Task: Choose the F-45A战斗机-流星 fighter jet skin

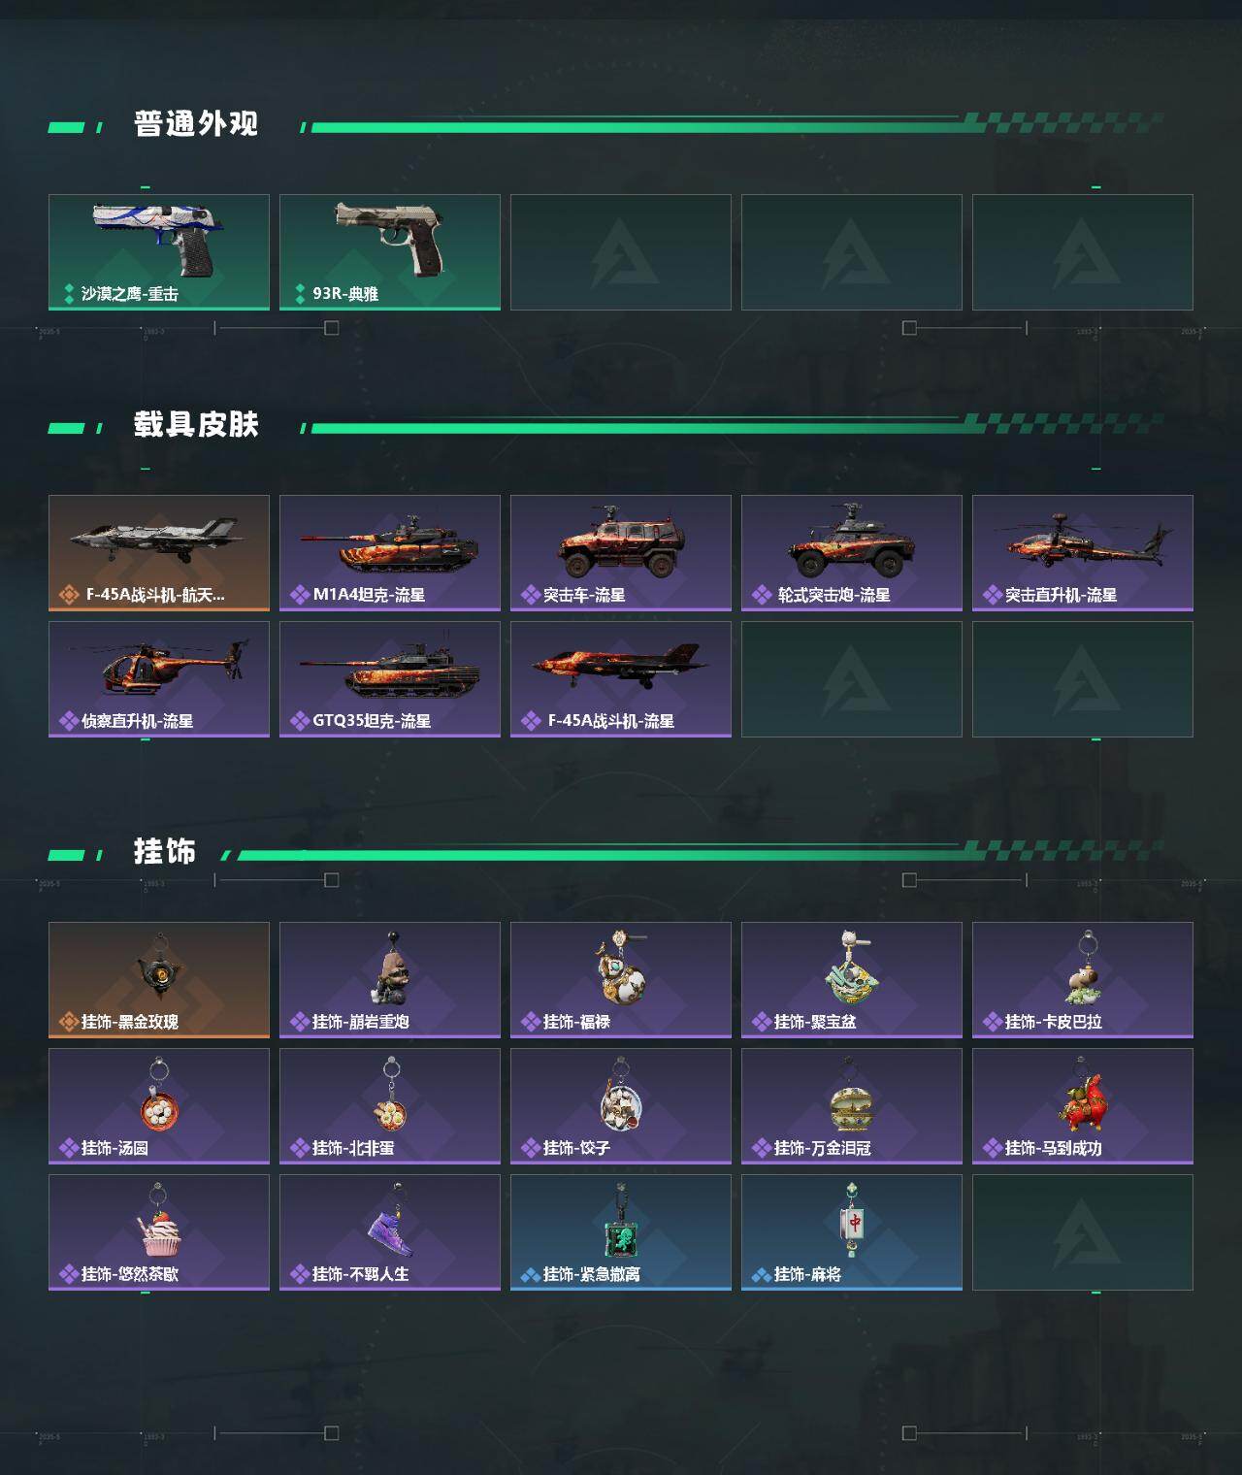Action: pyautogui.click(x=621, y=679)
